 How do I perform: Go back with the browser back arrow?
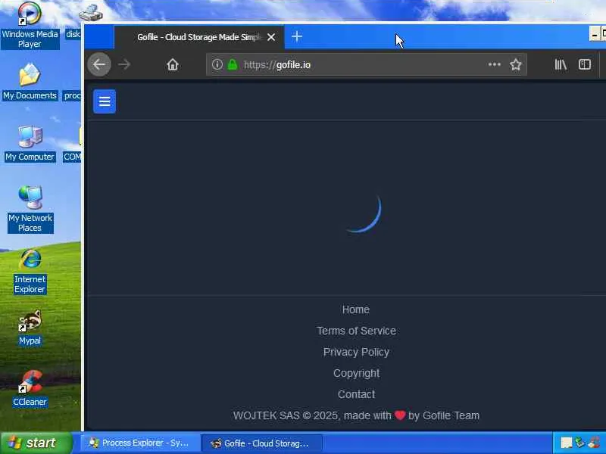point(99,64)
